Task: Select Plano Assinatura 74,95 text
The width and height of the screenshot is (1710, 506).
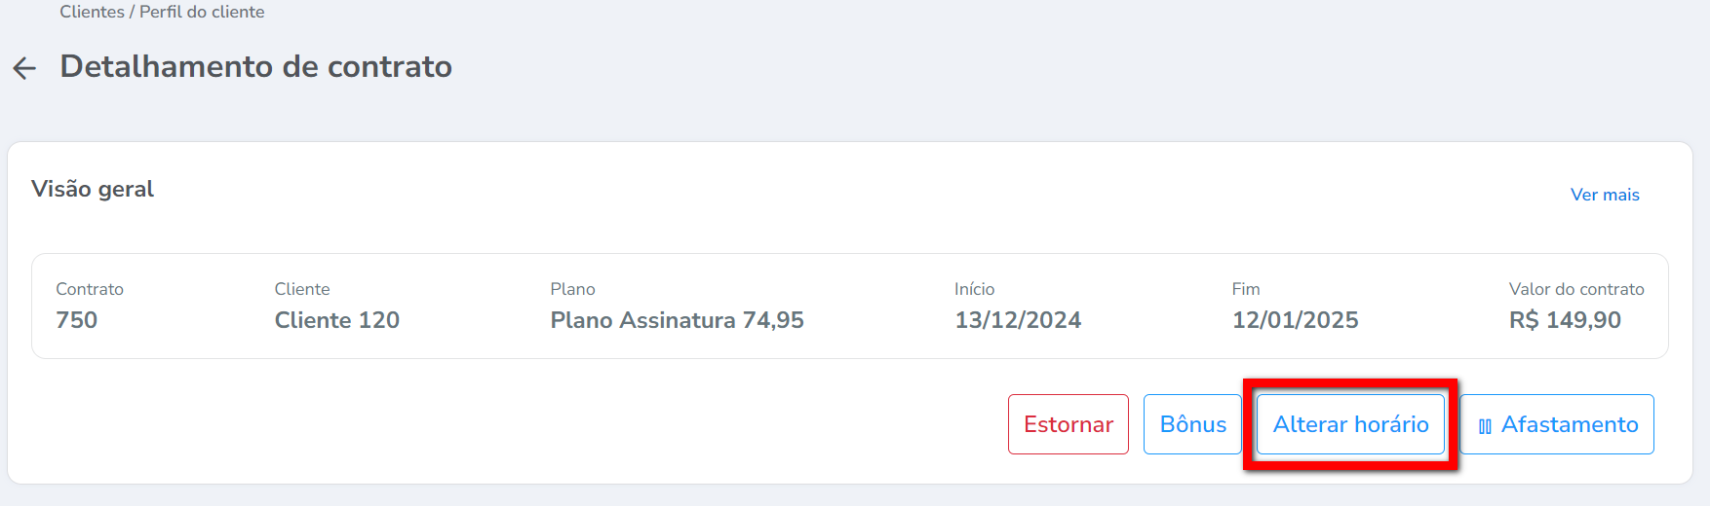Action: pyautogui.click(x=677, y=320)
